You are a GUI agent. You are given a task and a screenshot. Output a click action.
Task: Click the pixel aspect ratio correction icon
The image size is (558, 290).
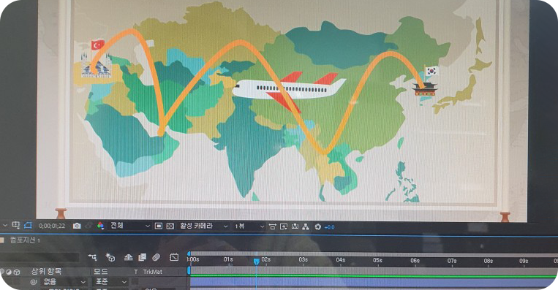272,226
